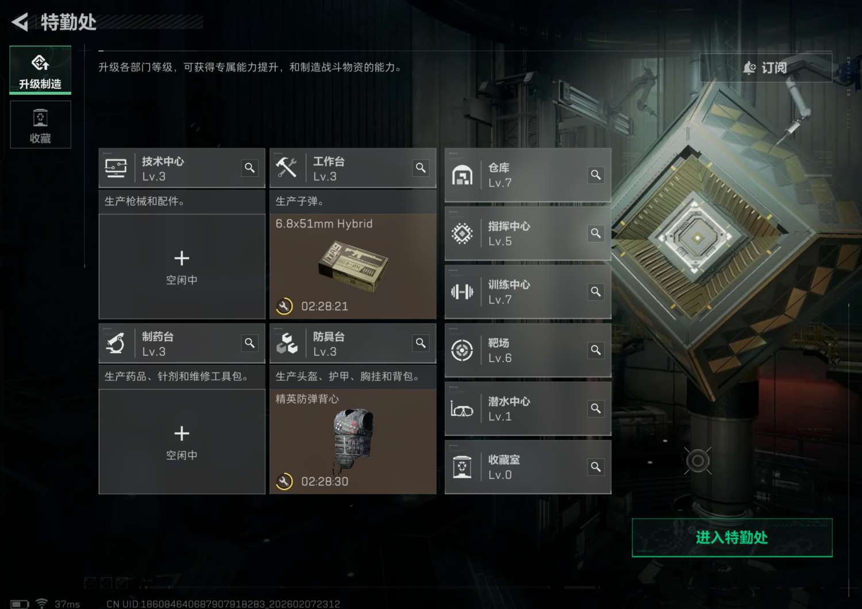This screenshot has height=609, width=862.
Task: Open the magnifier icon on 靶场
Action: [x=596, y=350]
